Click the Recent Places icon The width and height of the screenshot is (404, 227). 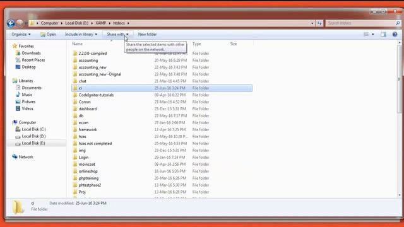(18, 60)
